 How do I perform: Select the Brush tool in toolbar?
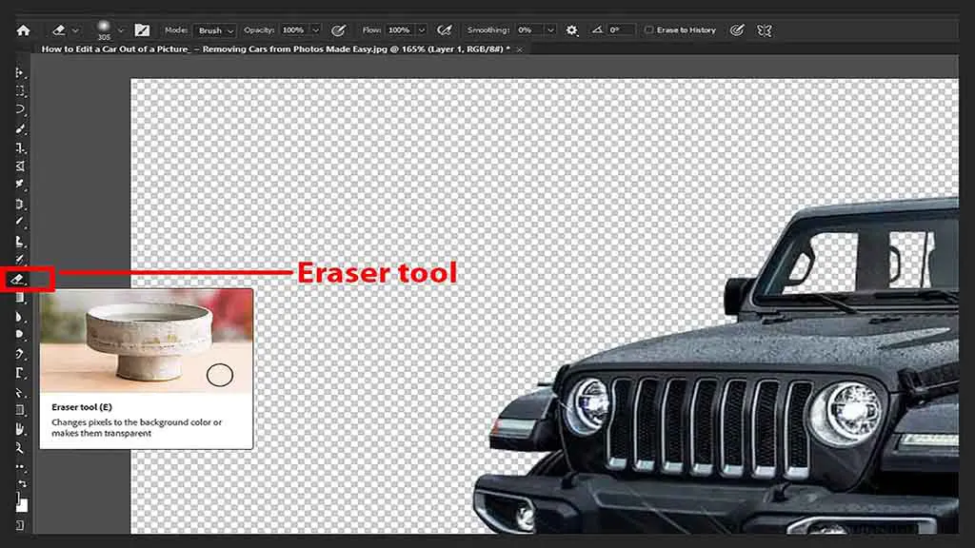20,222
